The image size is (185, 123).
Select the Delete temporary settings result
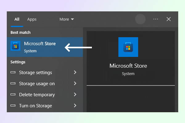click(x=37, y=95)
